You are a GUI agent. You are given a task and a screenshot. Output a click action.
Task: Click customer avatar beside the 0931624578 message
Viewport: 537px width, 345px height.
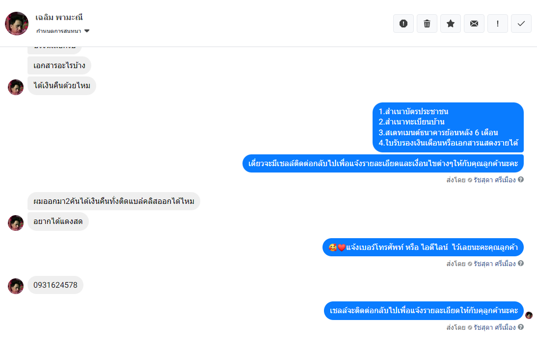16,286
